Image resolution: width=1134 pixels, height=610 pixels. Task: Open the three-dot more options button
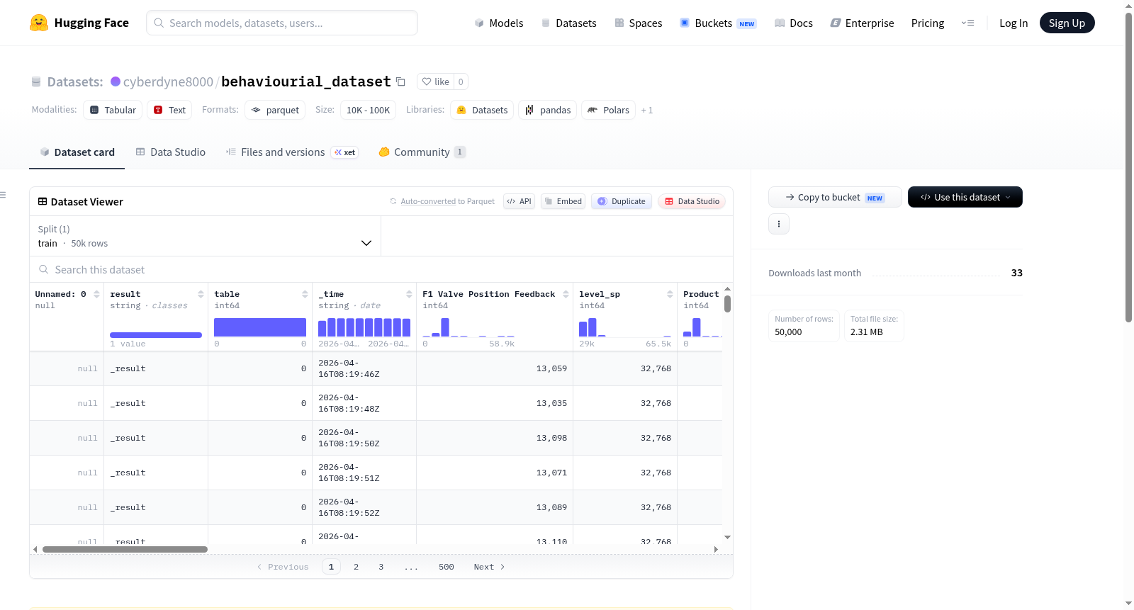click(779, 224)
